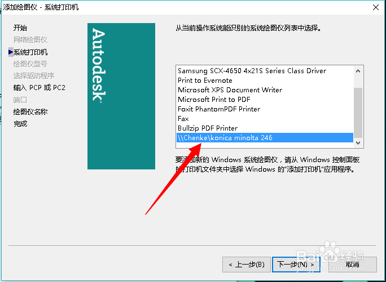Image resolution: width=386 pixels, height=282 pixels.
Task: Close the 添加绘图仪 dialog window
Action: click(376, 7)
